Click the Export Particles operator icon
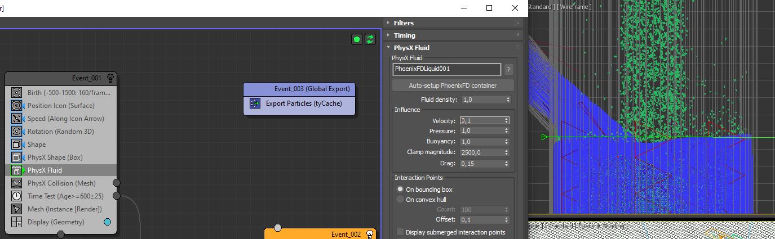This screenshot has height=239, width=775. pyautogui.click(x=255, y=103)
